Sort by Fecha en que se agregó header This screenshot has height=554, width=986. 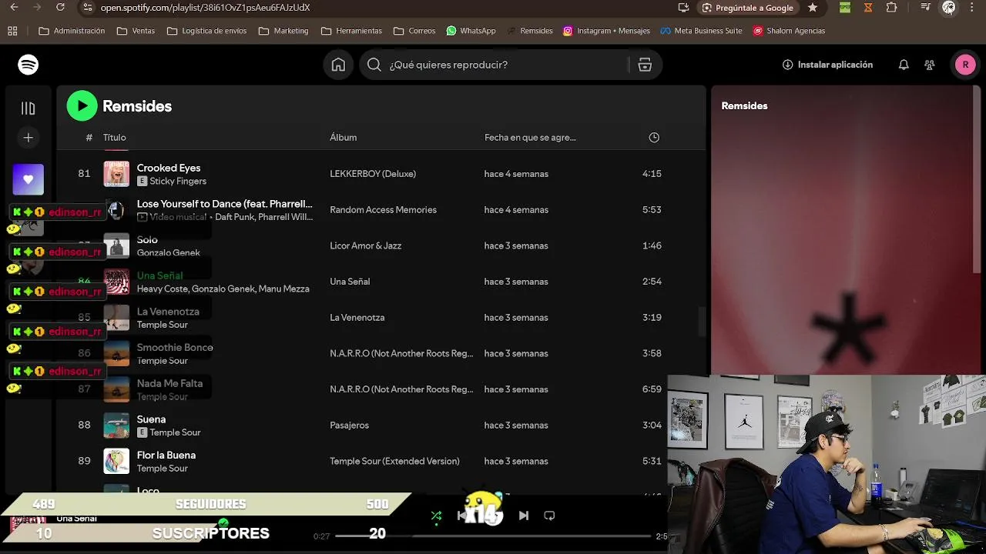pyautogui.click(x=530, y=138)
